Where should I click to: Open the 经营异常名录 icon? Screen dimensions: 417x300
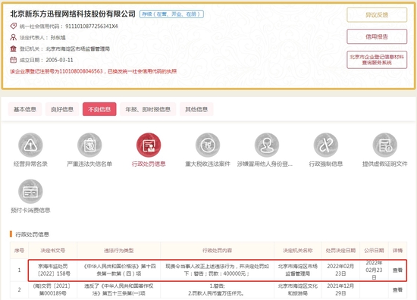pyautogui.click(x=30, y=145)
